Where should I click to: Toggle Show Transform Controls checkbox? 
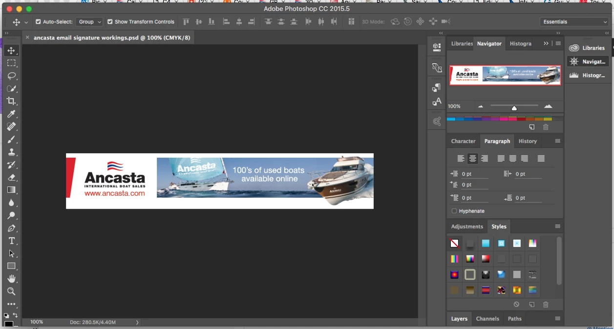pyautogui.click(x=110, y=22)
